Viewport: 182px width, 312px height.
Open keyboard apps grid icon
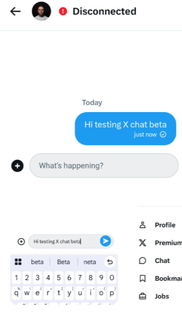[18, 262]
